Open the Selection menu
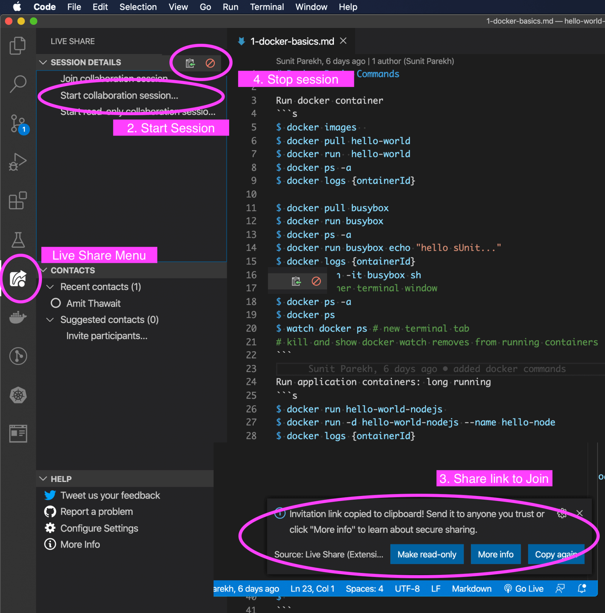Screen dimensions: 605x613 [x=138, y=7]
